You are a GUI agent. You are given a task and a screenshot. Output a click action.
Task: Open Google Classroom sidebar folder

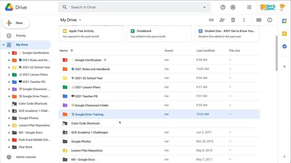(x=34, y=89)
